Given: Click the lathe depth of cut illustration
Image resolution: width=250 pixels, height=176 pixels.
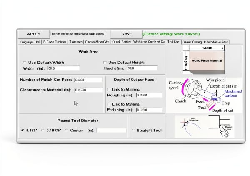Looking at the screenshot, I should click(205, 95).
